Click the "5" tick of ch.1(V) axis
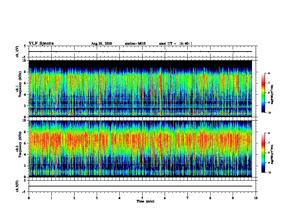This screenshot has height=222, width=288. (25, 46)
